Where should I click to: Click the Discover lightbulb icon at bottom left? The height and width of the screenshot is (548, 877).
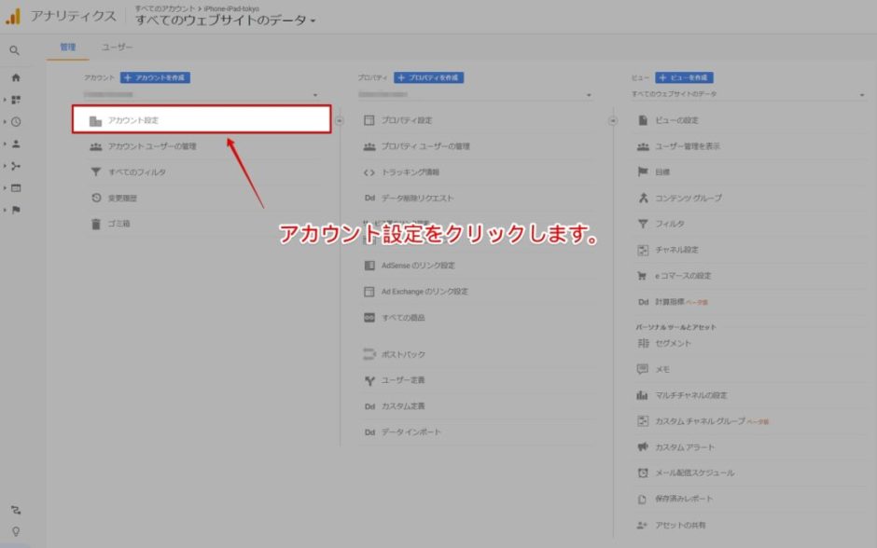(x=15, y=531)
